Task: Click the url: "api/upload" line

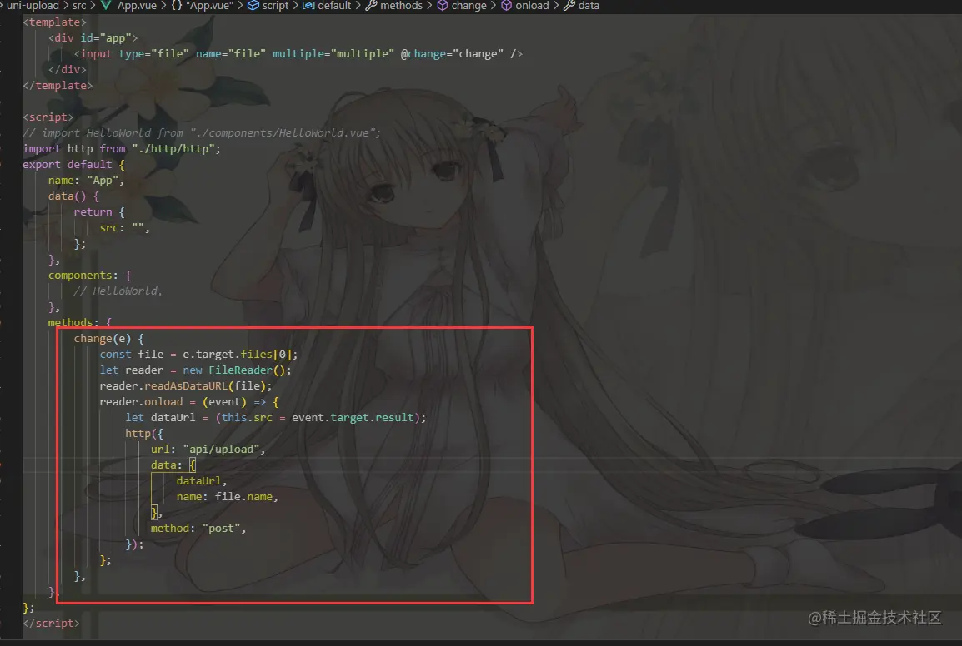Action: tap(208, 450)
